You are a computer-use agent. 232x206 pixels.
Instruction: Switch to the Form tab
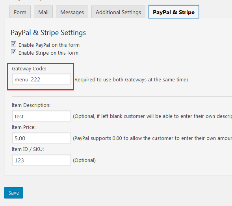tap(20, 12)
